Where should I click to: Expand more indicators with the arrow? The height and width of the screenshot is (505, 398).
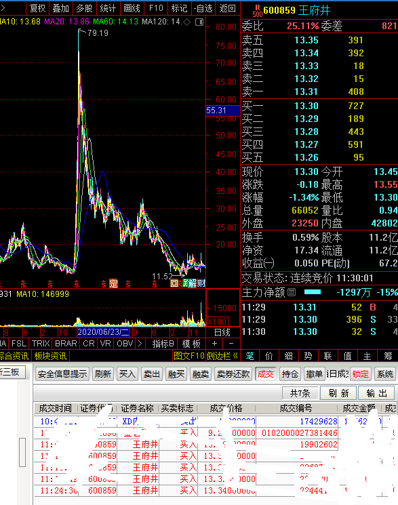[140, 344]
